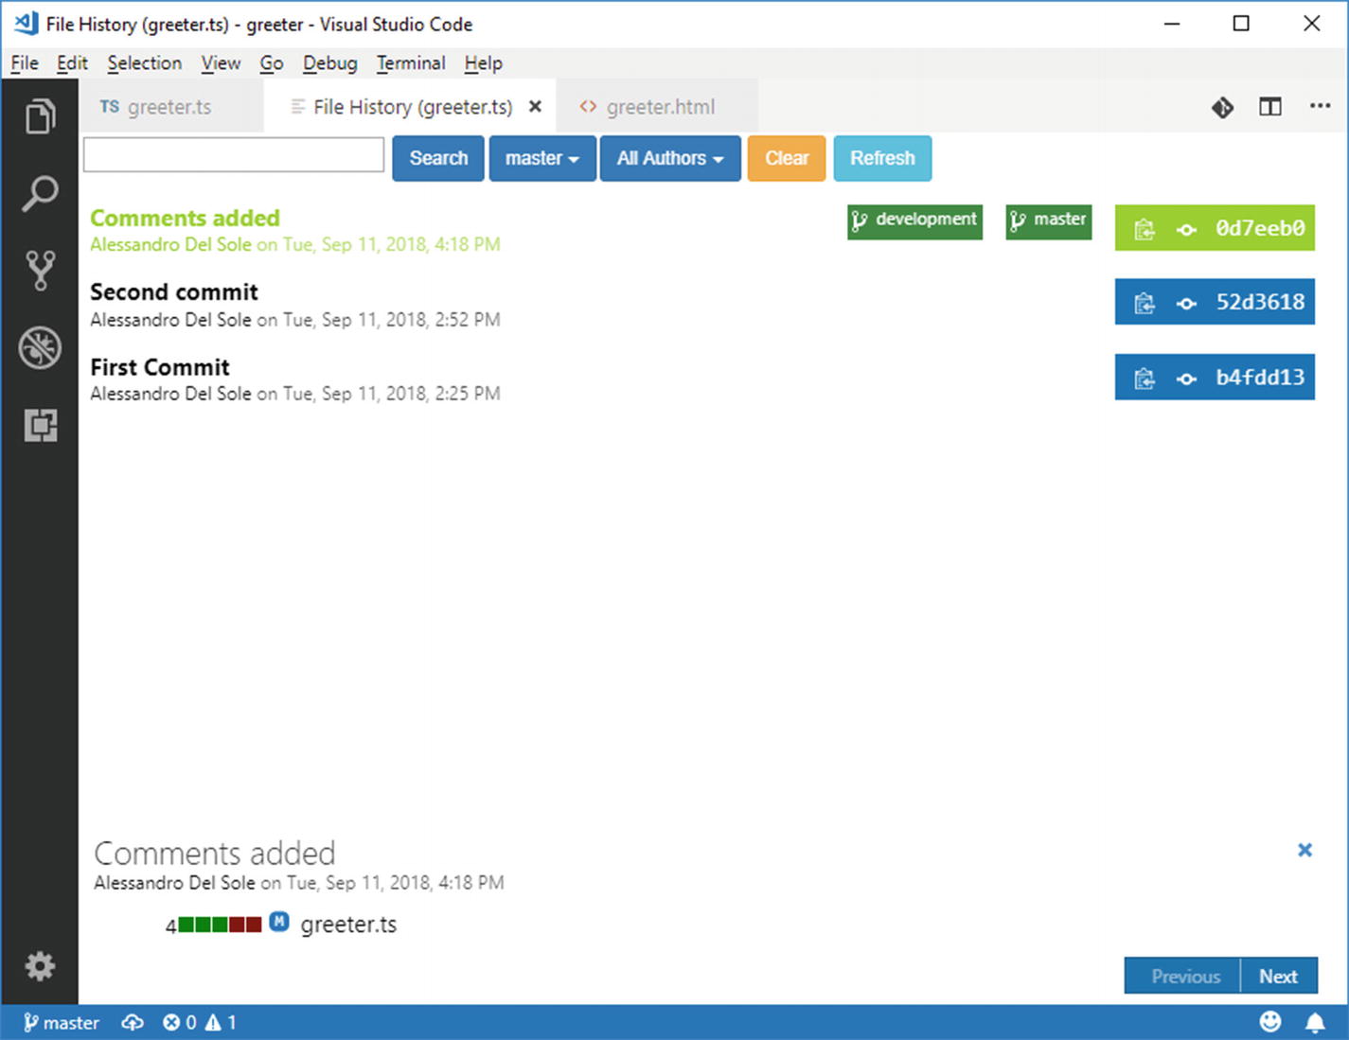The width and height of the screenshot is (1349, 1040).
Task: Click the b4fdd13 commit hash
Action: click(x=1260, y=378)
